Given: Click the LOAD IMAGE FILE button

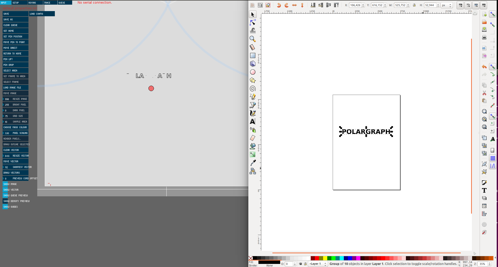Looking at the screenshot, I should click(x=15, y=88).
